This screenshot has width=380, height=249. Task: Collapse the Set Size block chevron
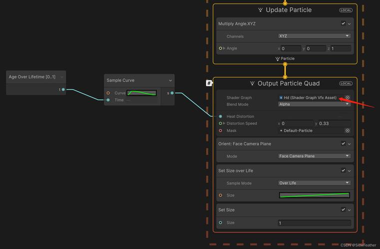click(x=349, y=210)
